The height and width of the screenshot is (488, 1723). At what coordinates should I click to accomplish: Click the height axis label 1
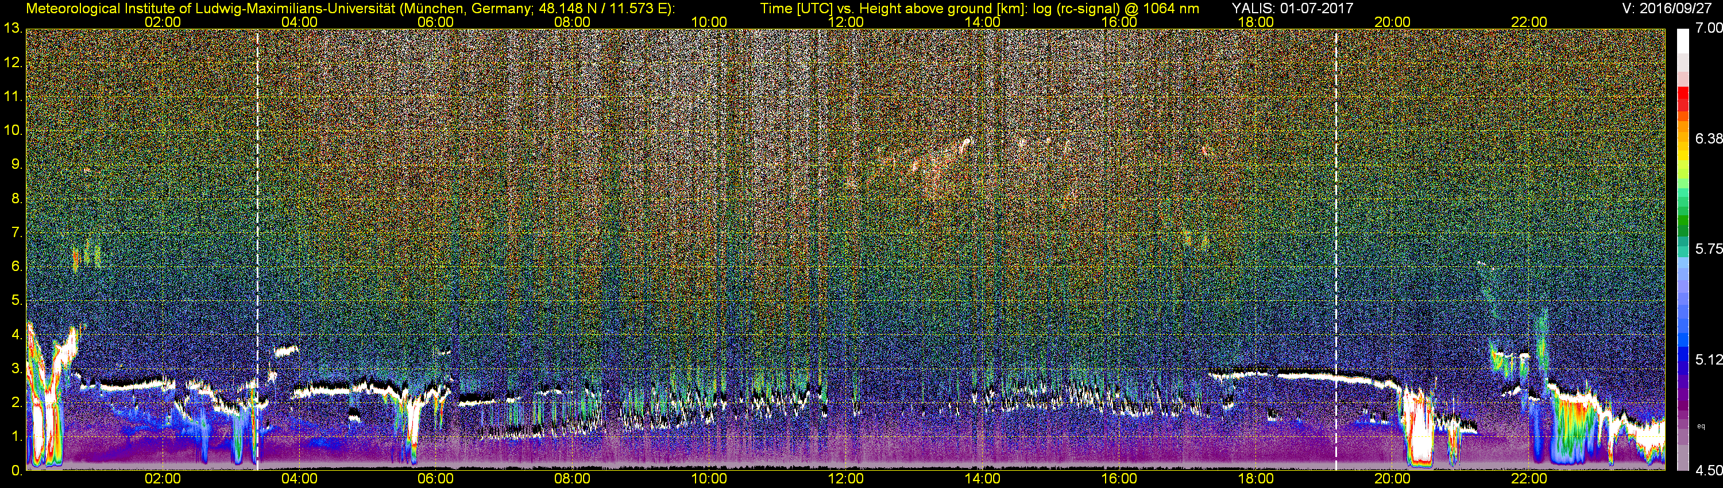tap(17, 436)
